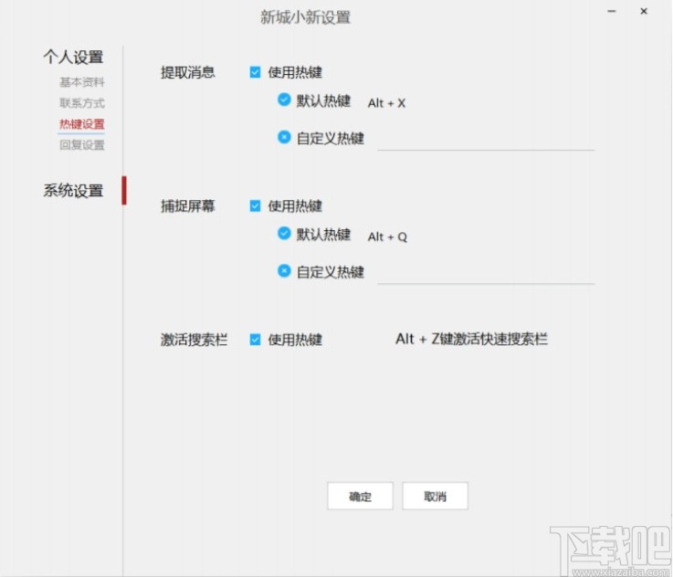Image resolution: width=673 pixels, height=577 pixels.
Task: Switch to 系统设置 section
Action: coord(73,191)
